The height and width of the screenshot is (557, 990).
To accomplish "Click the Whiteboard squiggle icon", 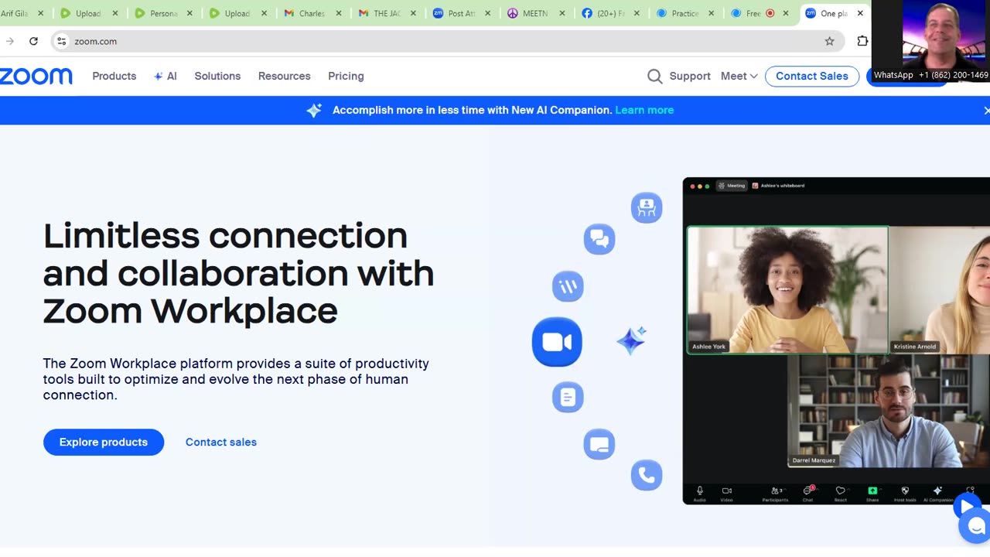I will click(568, 286).
